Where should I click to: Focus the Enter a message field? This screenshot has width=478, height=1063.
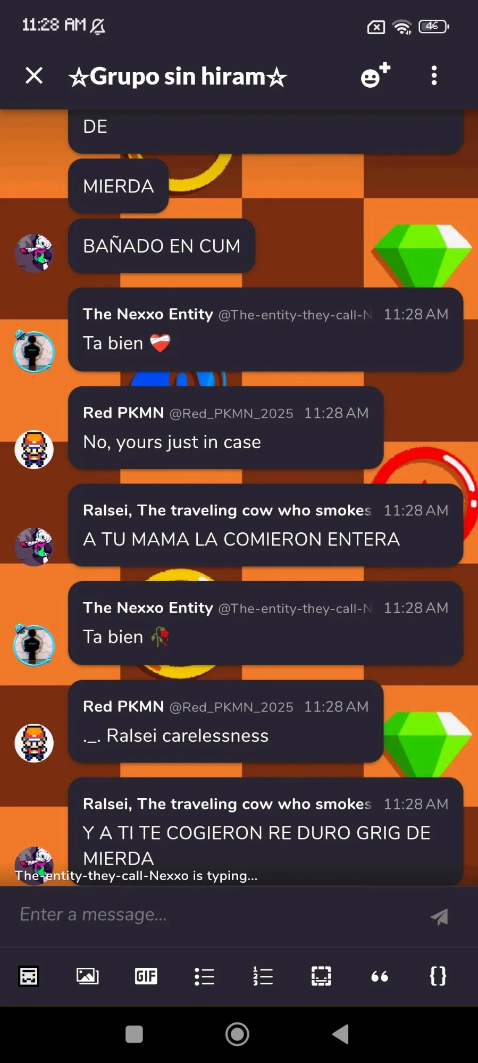coord(218,915)
